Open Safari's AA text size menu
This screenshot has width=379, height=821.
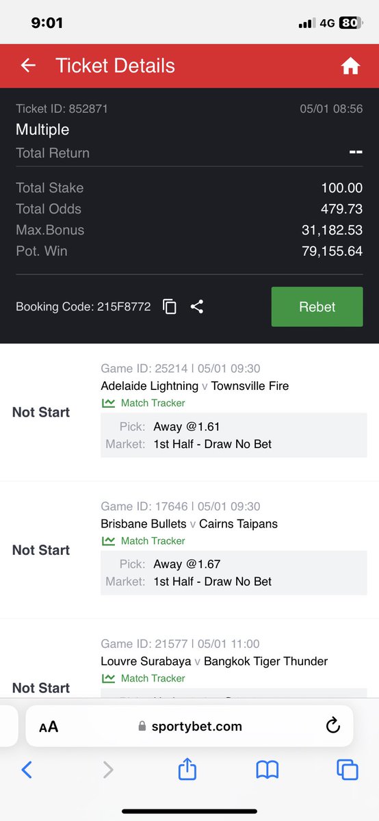click(x=49, y=727)
